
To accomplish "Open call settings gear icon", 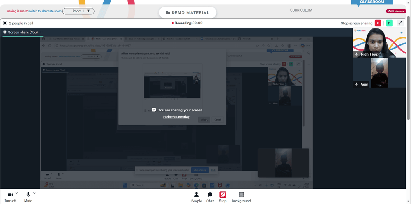I will (5, 23).
